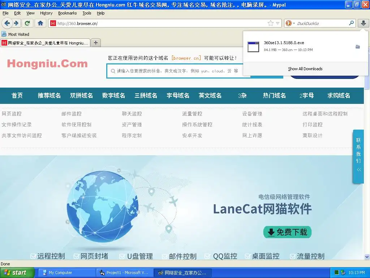Collapse the 联系我们 side panel chevron
The image size is (370, 278).
(x=359, y=169)
